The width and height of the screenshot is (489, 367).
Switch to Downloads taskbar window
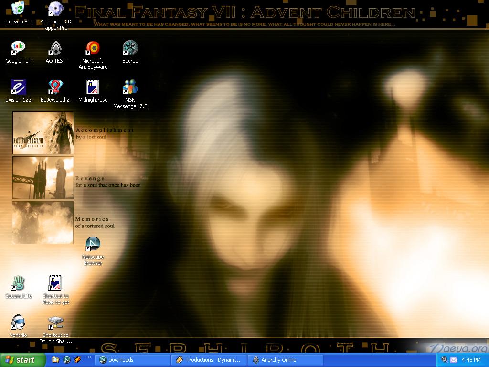click(133, 360)
